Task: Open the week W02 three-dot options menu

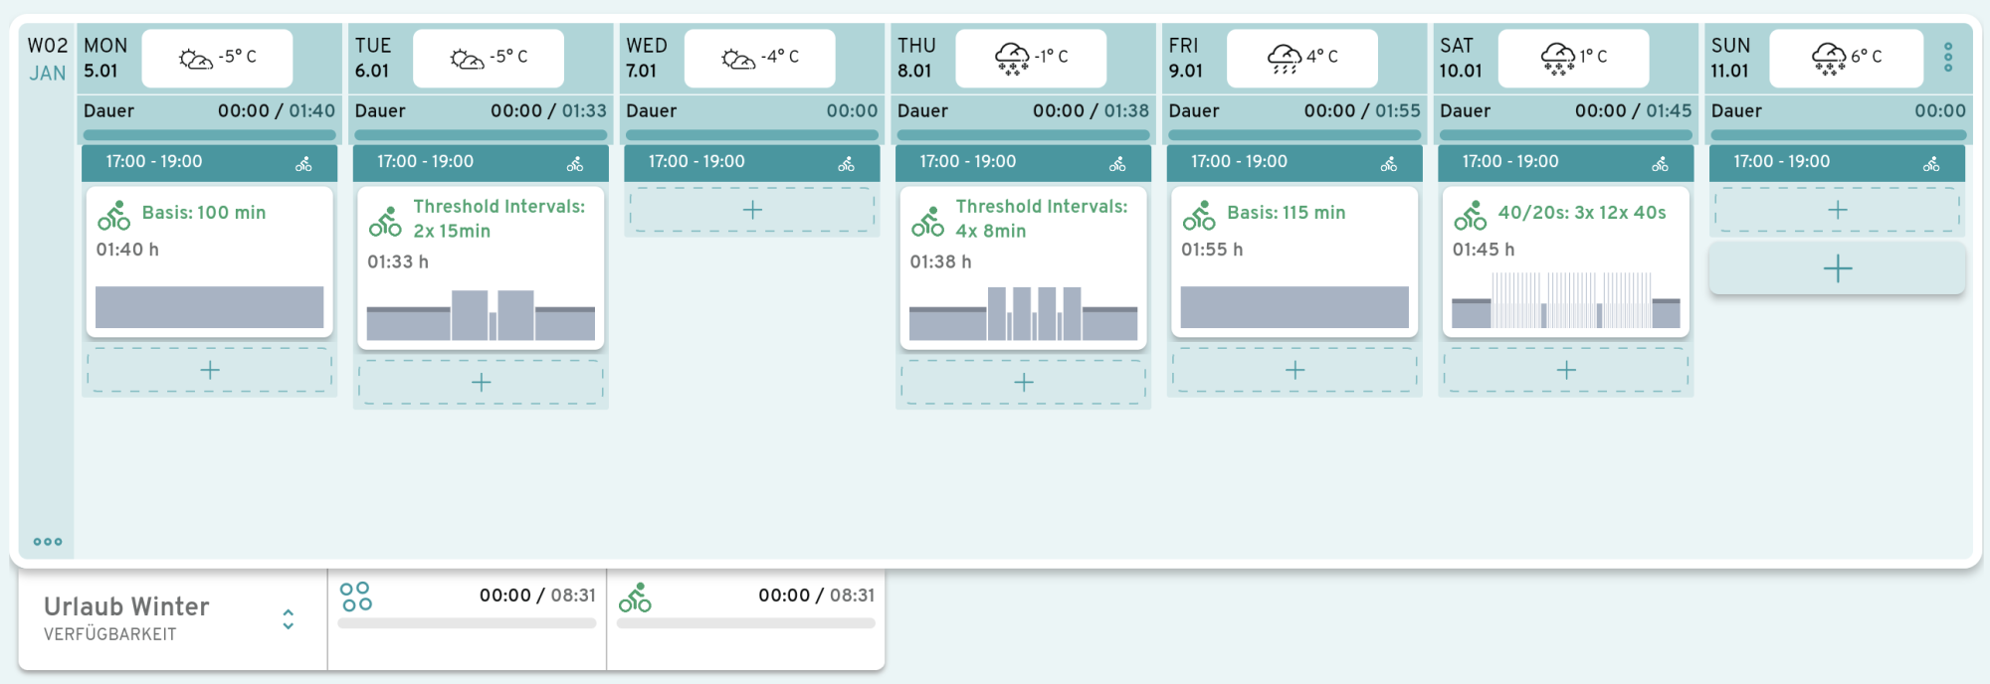Action: click(48, 542)
